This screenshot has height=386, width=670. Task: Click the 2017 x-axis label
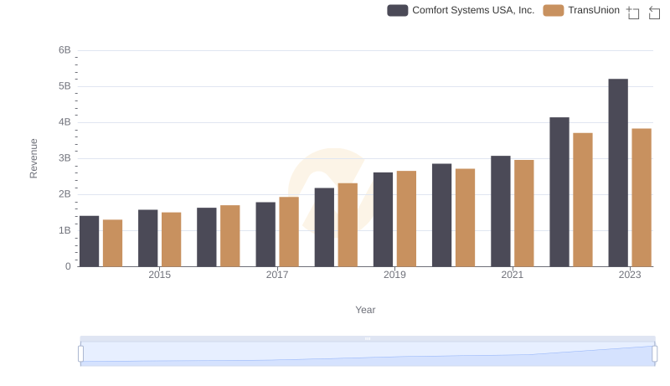277,275
